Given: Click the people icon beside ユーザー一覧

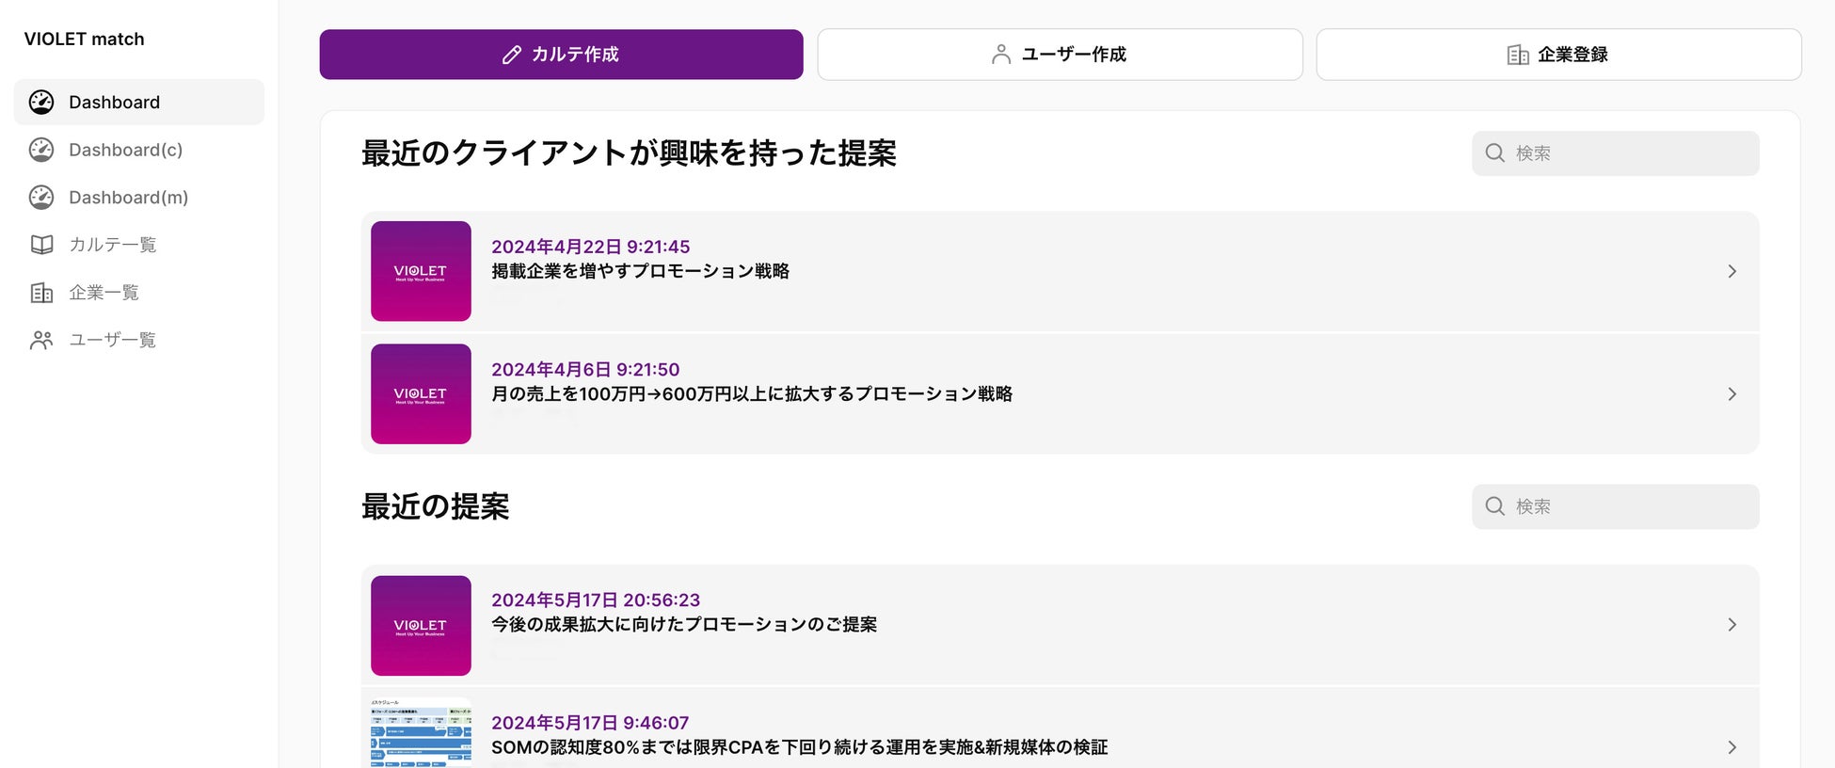Looking at the screenshot, I should (41, 340).
